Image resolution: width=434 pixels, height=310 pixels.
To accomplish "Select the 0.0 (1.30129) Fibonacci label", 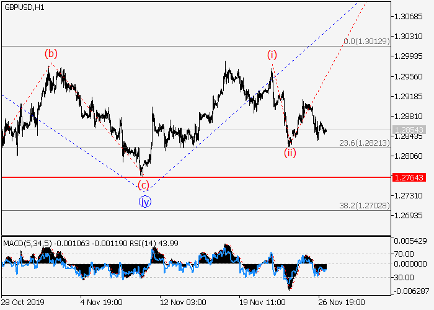I will [366, 41].
